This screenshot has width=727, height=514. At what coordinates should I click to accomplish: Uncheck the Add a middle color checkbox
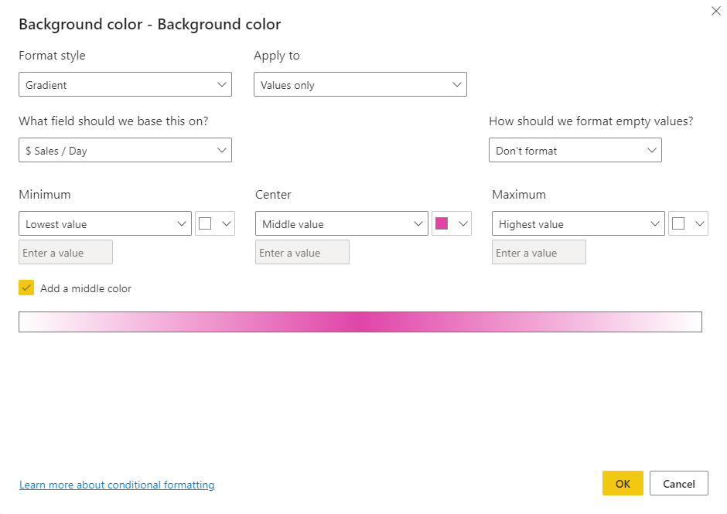[x=26, y=288]
